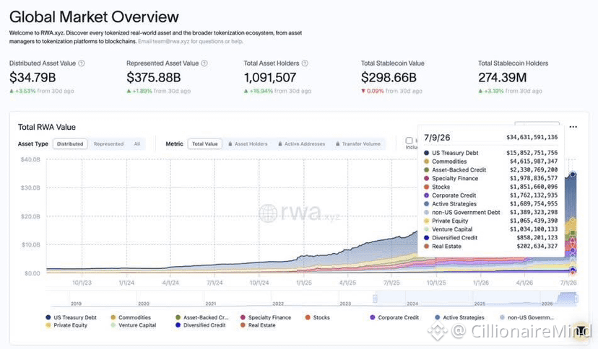
Task: Open the chart three-dots options menu
Action: point(573,127)
